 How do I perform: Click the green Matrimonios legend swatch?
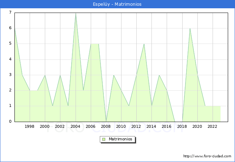click(x=104, y=139)
